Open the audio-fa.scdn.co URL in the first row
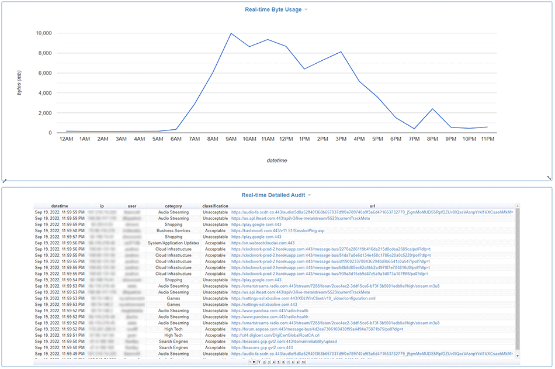 (321, 213)
